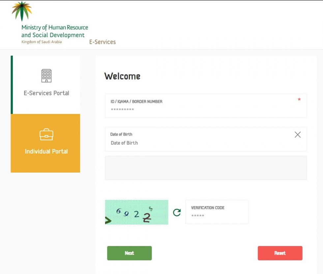
Task: Select the Individual Portal tab label
Action: click(x=46, y=151)
